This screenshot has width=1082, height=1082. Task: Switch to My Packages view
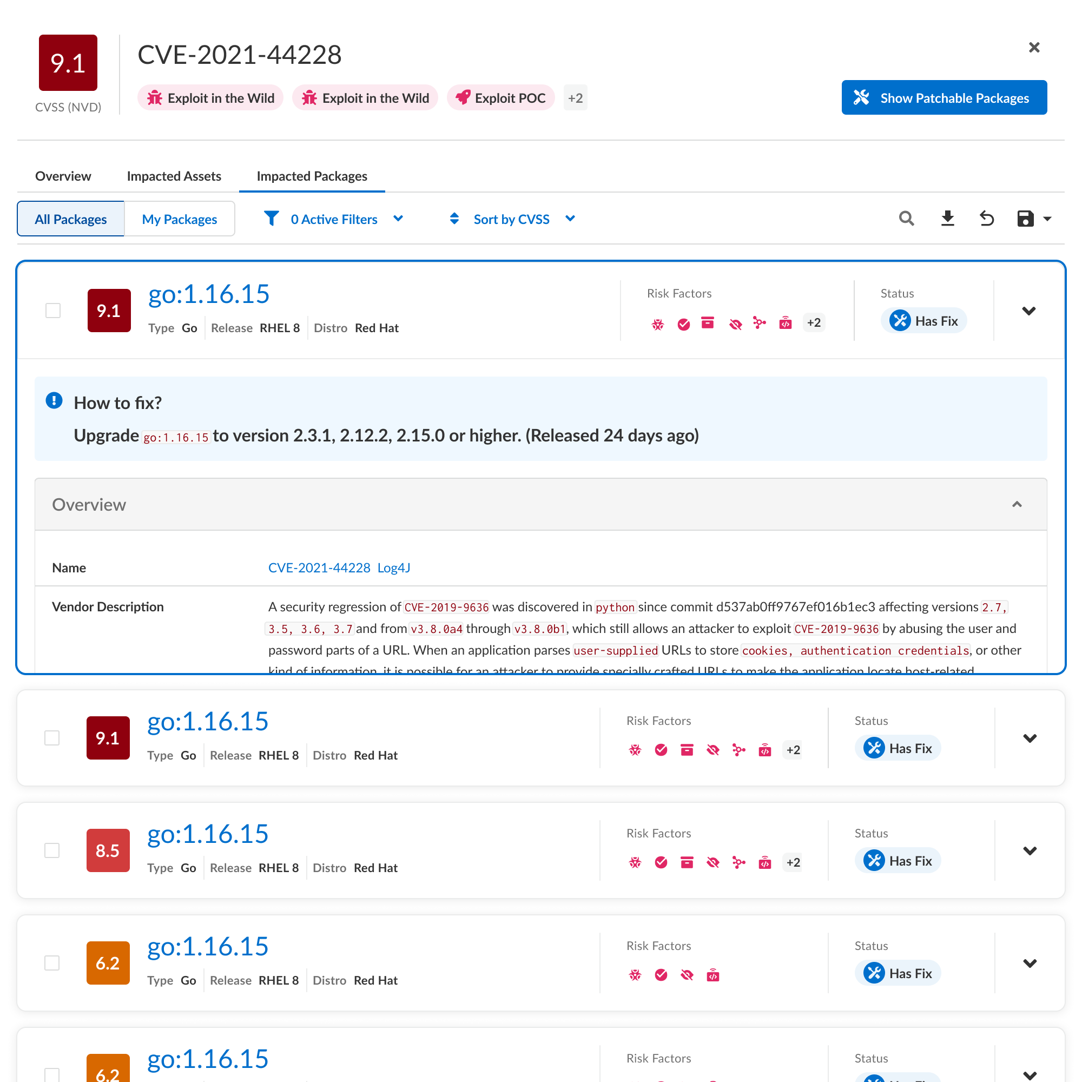[179, 219]
